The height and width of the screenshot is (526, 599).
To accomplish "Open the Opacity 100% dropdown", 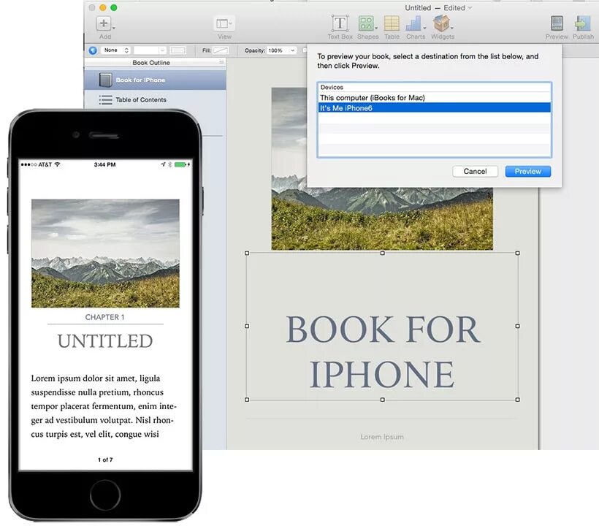I will [x=281, y=50].
